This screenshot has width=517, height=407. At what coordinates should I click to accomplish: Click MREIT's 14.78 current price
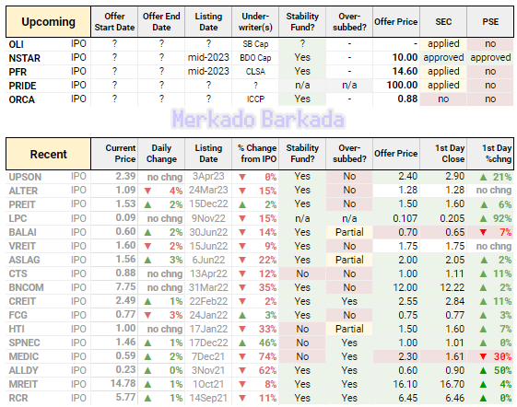point(123,384)
